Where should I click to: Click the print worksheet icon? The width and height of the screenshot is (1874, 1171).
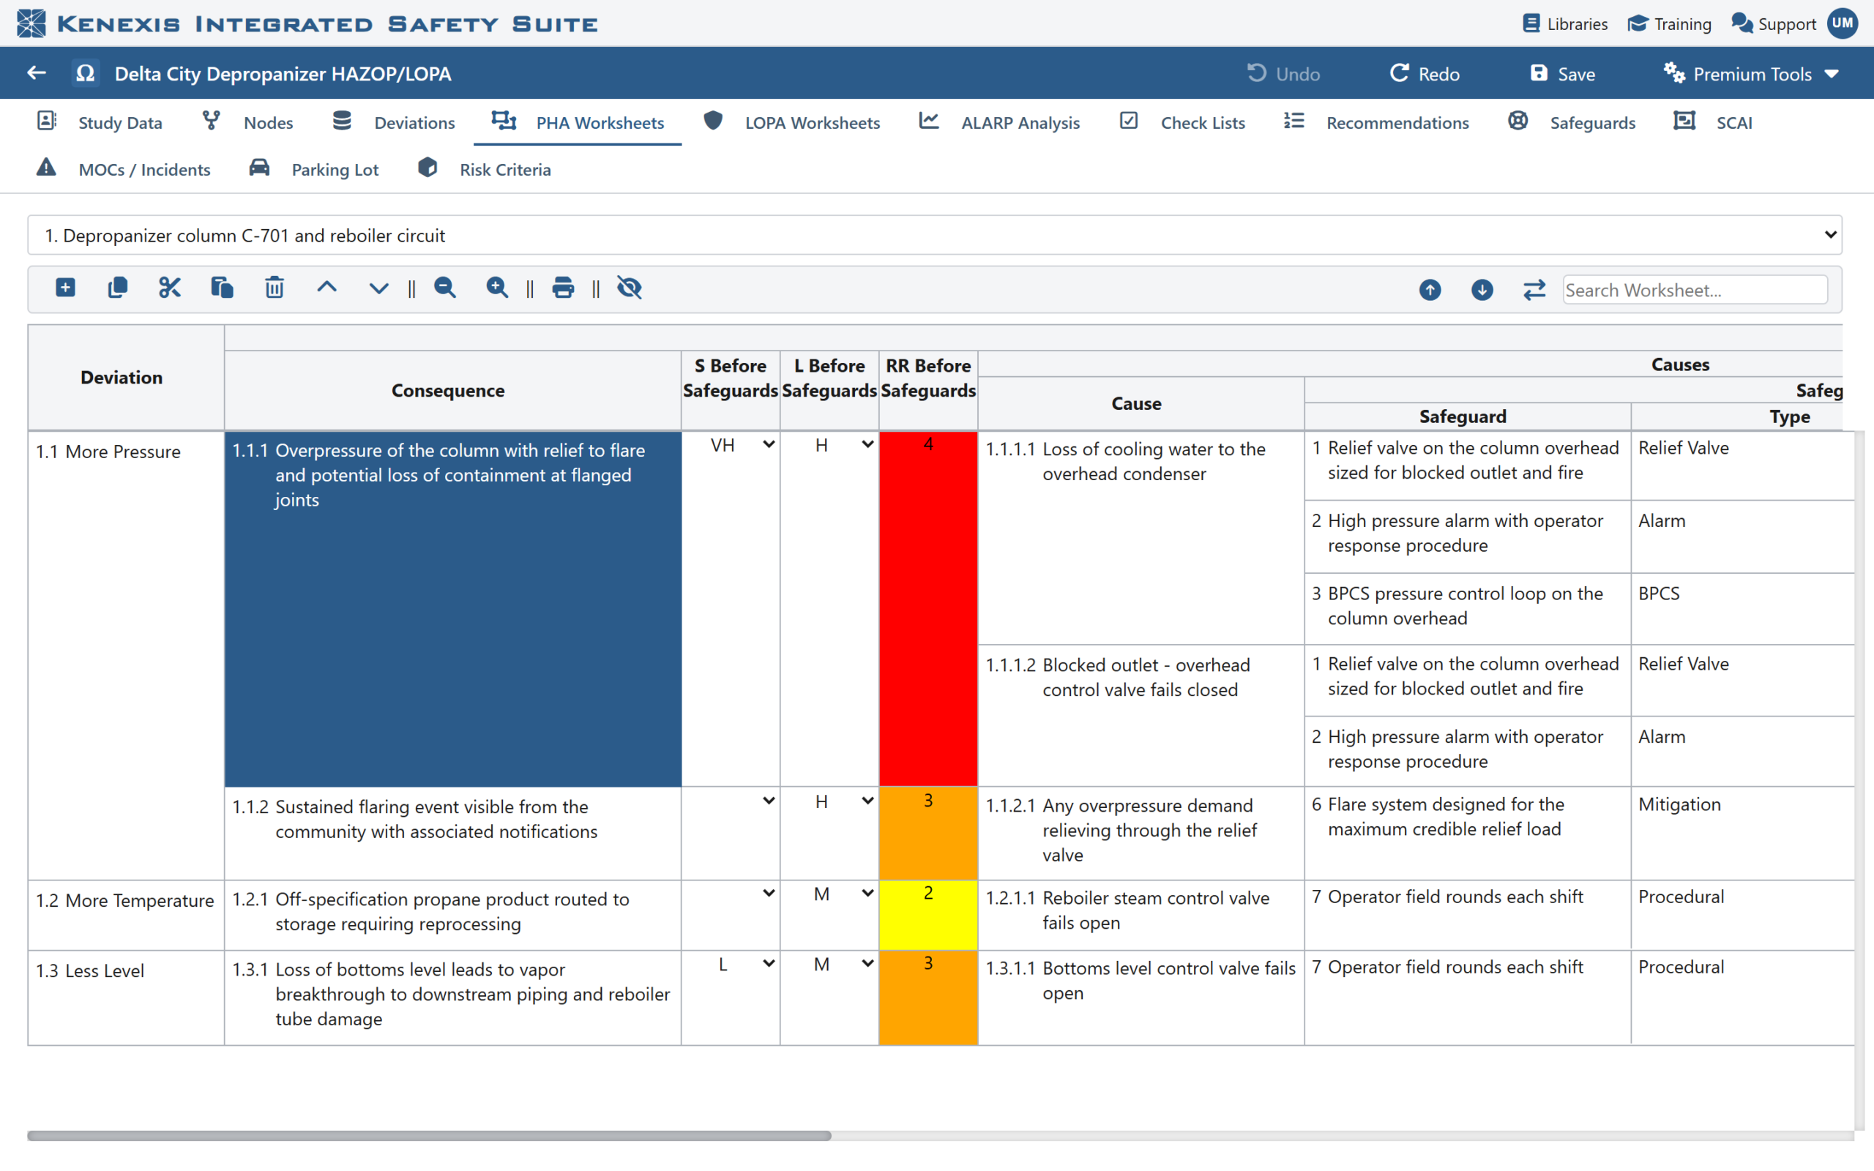click(563, 288)
